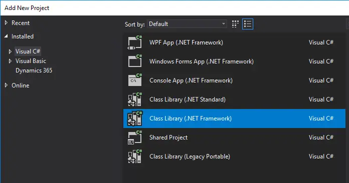The width and height of the screenshot is (349, 183).
Task: Select Dynamics 365 in the tree
Action: point(34,70)
